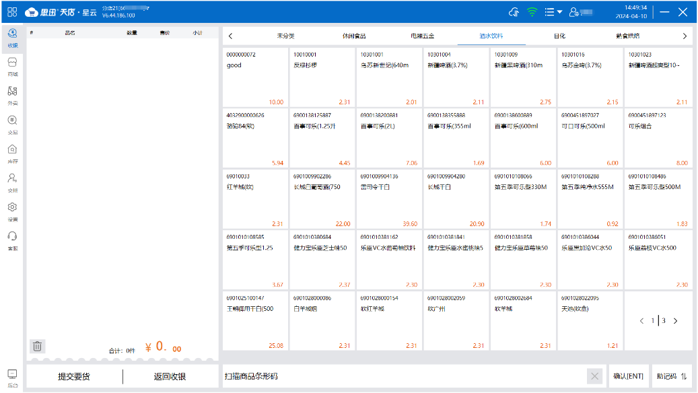
Task: Switch to the 日化 category tab
Action: [559, 36]
